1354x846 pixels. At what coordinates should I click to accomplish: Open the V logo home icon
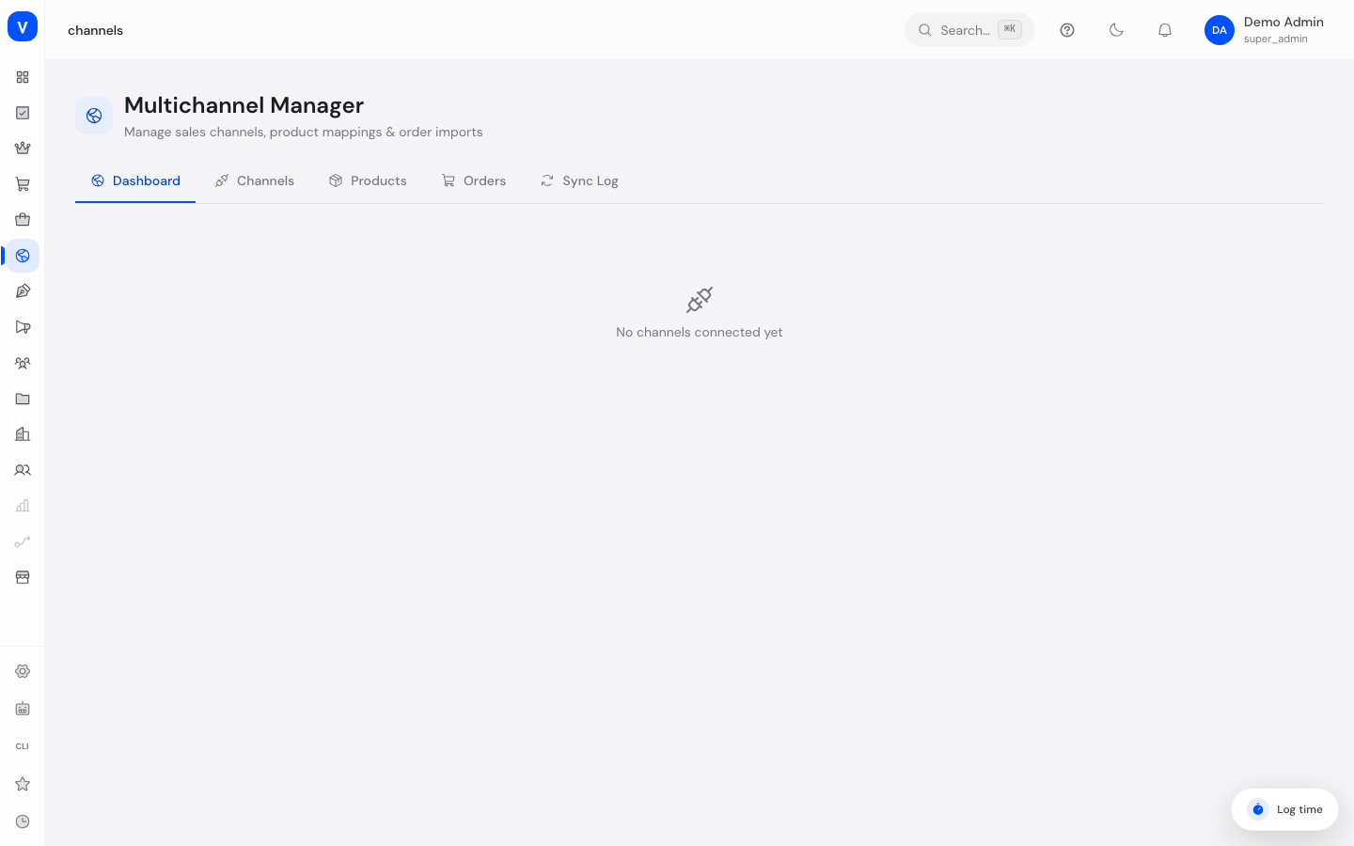click(x=23, y=26)
